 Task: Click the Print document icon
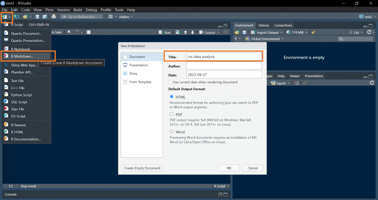(54, 17)
